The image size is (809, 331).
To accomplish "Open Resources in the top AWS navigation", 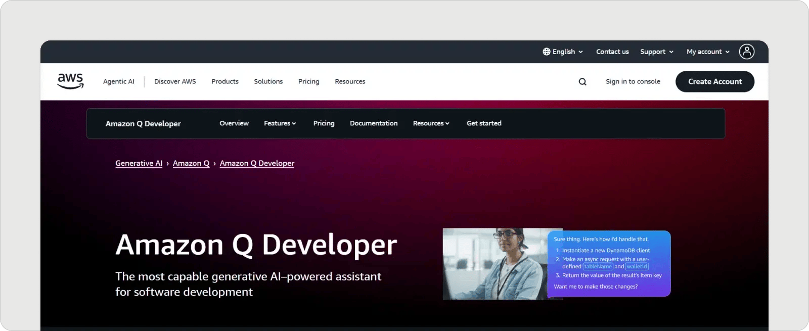I will (350, 81).
